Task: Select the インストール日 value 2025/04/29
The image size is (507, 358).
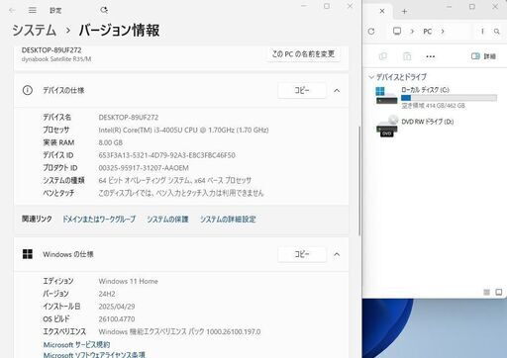Action: click(117, 307)
